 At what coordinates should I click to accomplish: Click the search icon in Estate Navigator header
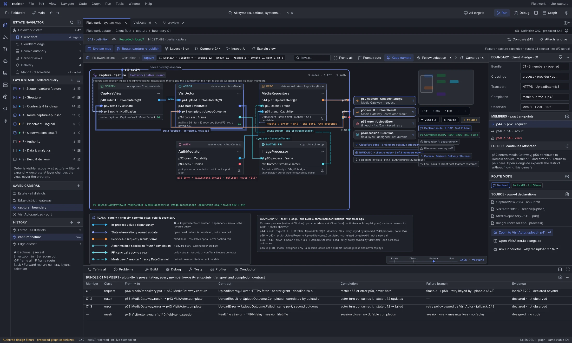pyautogui.click(x=72, y=23)
